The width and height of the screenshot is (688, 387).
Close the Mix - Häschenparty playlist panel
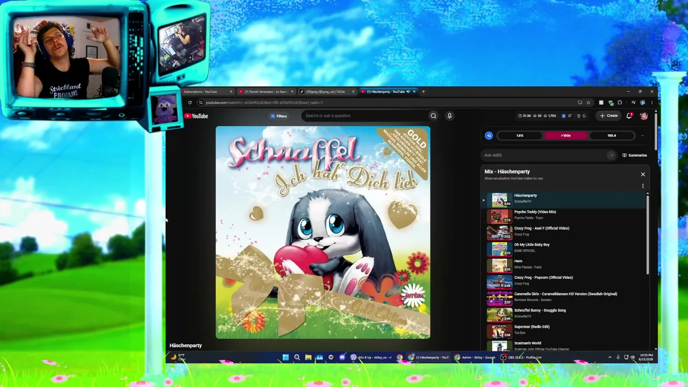pyautogui.click(x=643, y=174)
